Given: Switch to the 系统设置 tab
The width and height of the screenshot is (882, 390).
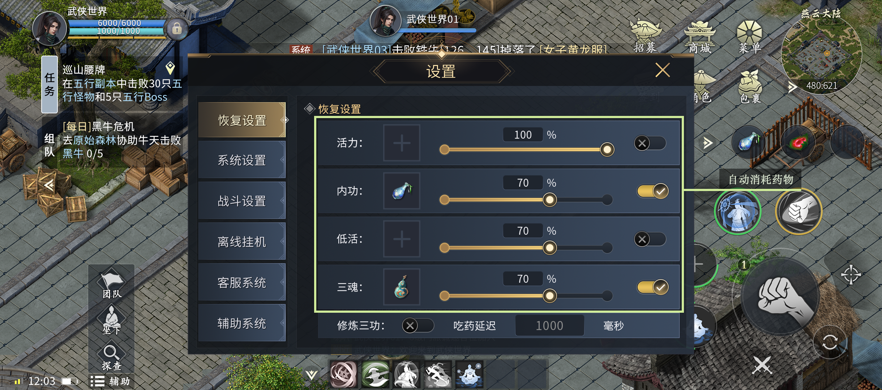Looking at the screenshot, I should click(x=242, y=160).
